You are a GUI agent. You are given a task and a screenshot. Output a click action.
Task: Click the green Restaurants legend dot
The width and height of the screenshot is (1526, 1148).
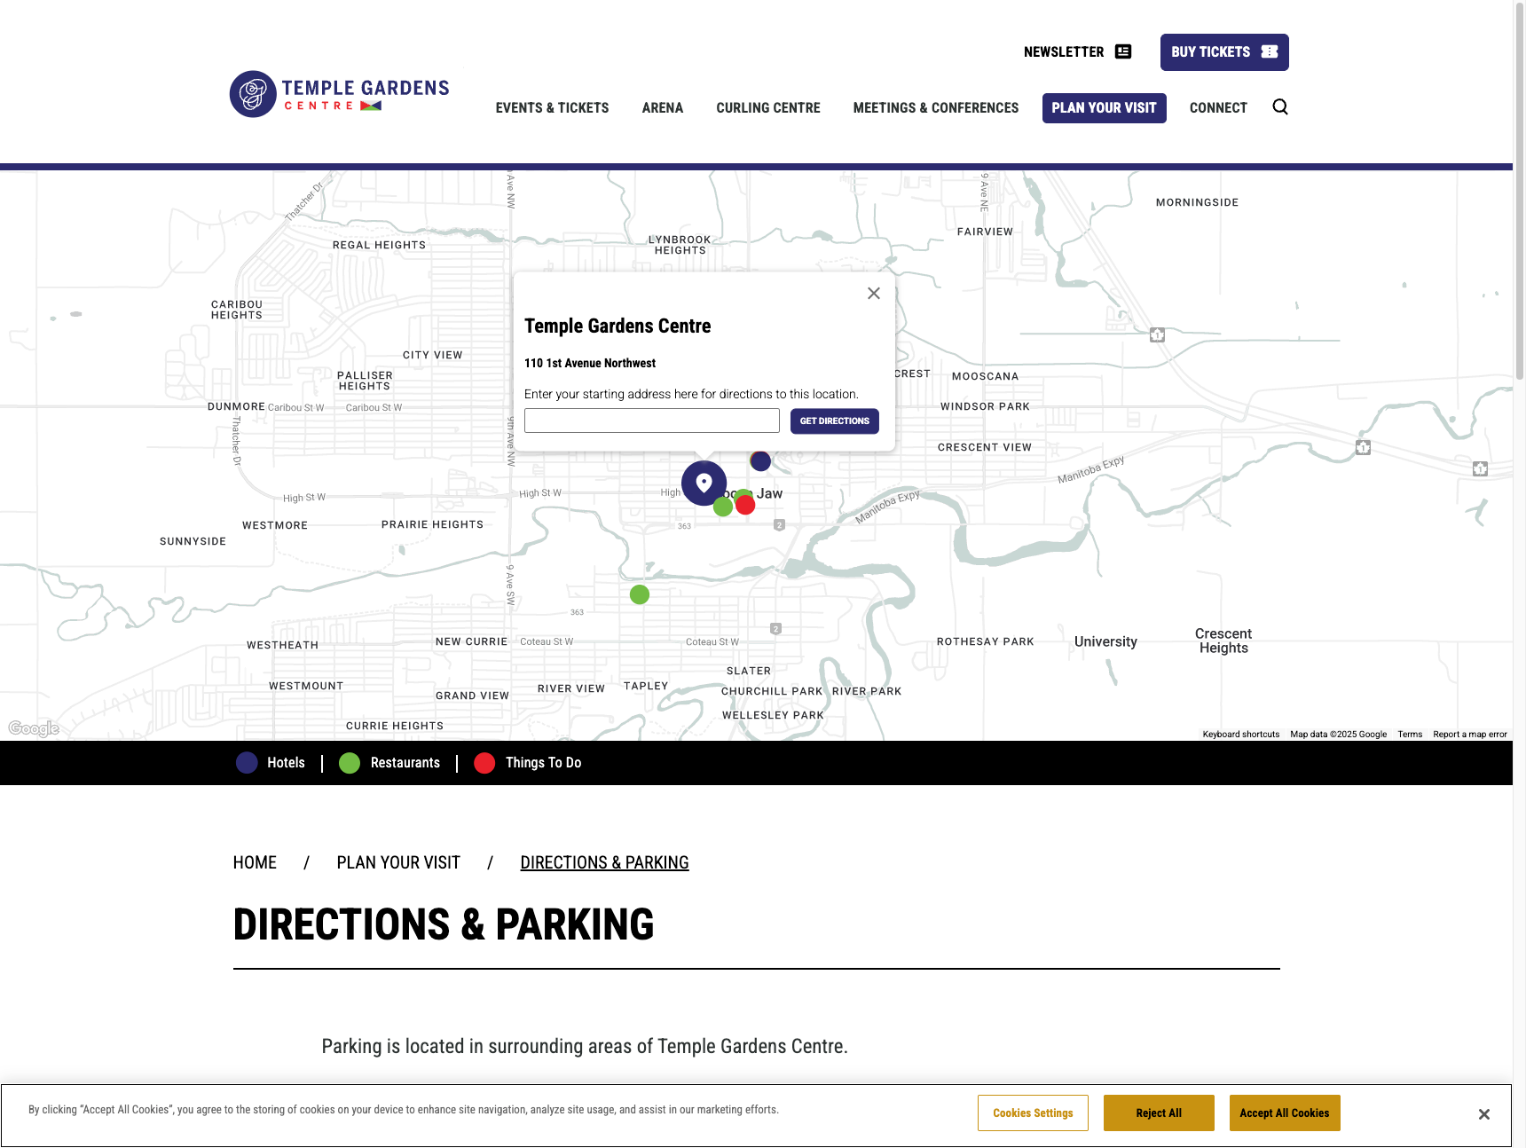tap(350, 763)
